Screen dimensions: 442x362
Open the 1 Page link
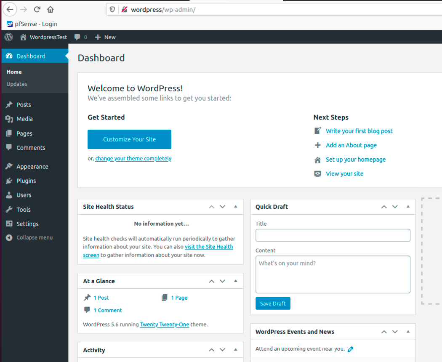(179, 298)
